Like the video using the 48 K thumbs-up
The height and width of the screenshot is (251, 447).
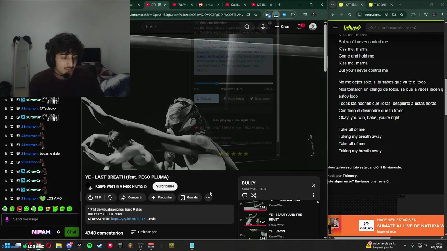(95, 197)
